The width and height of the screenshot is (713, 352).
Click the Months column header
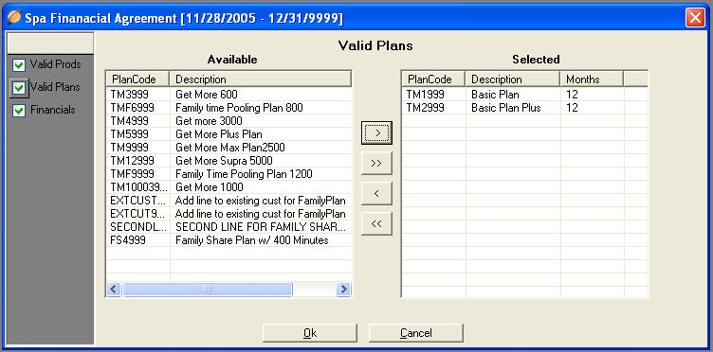(592, 79)
